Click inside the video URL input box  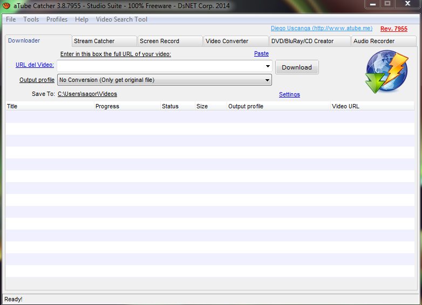click(x=160, y=66)
